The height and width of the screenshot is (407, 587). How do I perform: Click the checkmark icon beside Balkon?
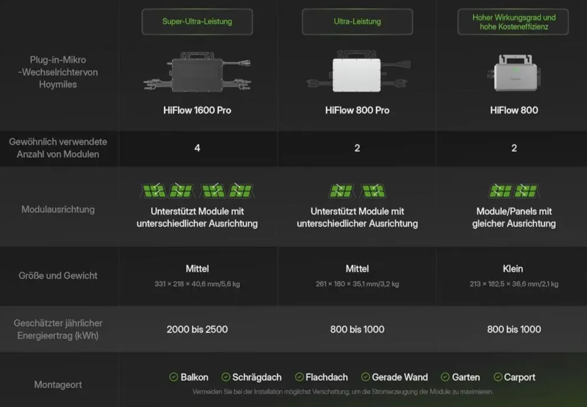pos(174,377)
